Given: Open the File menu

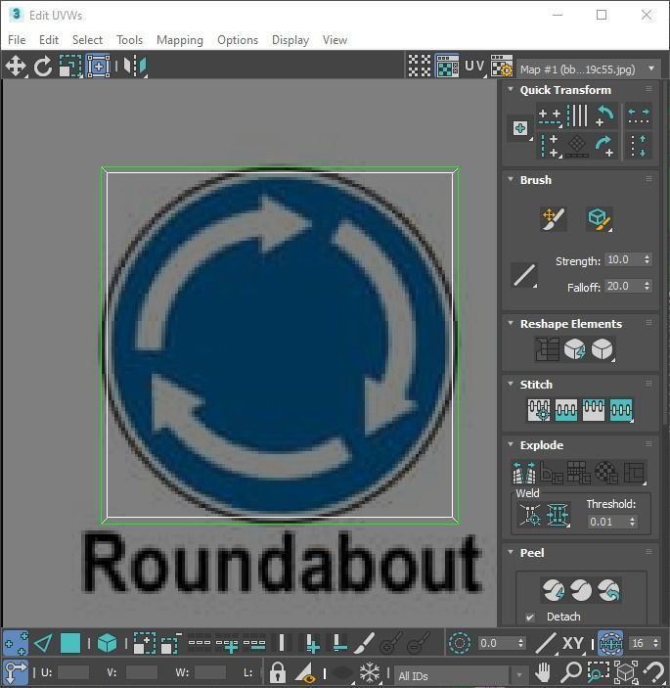Looking at the screenshot, I should [x=17, y=40].
